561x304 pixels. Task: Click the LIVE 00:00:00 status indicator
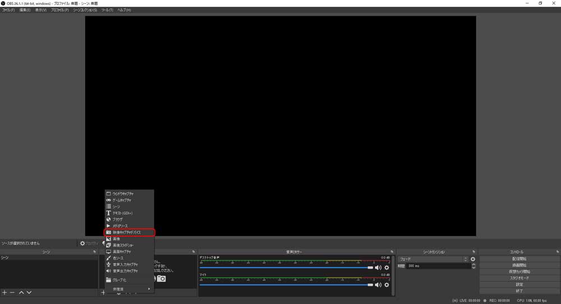point(466,301)
